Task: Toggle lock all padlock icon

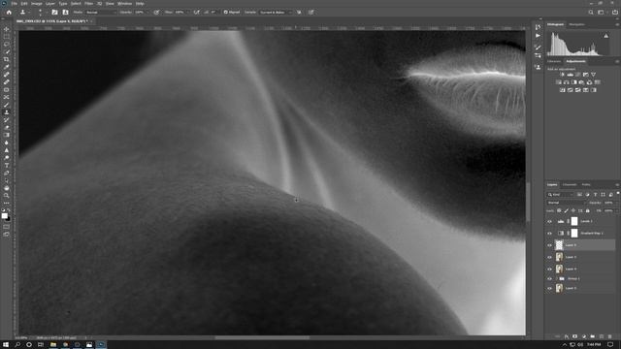Action: point(587,211)
